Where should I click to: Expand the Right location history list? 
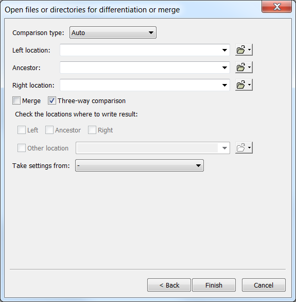click(224, 85)
